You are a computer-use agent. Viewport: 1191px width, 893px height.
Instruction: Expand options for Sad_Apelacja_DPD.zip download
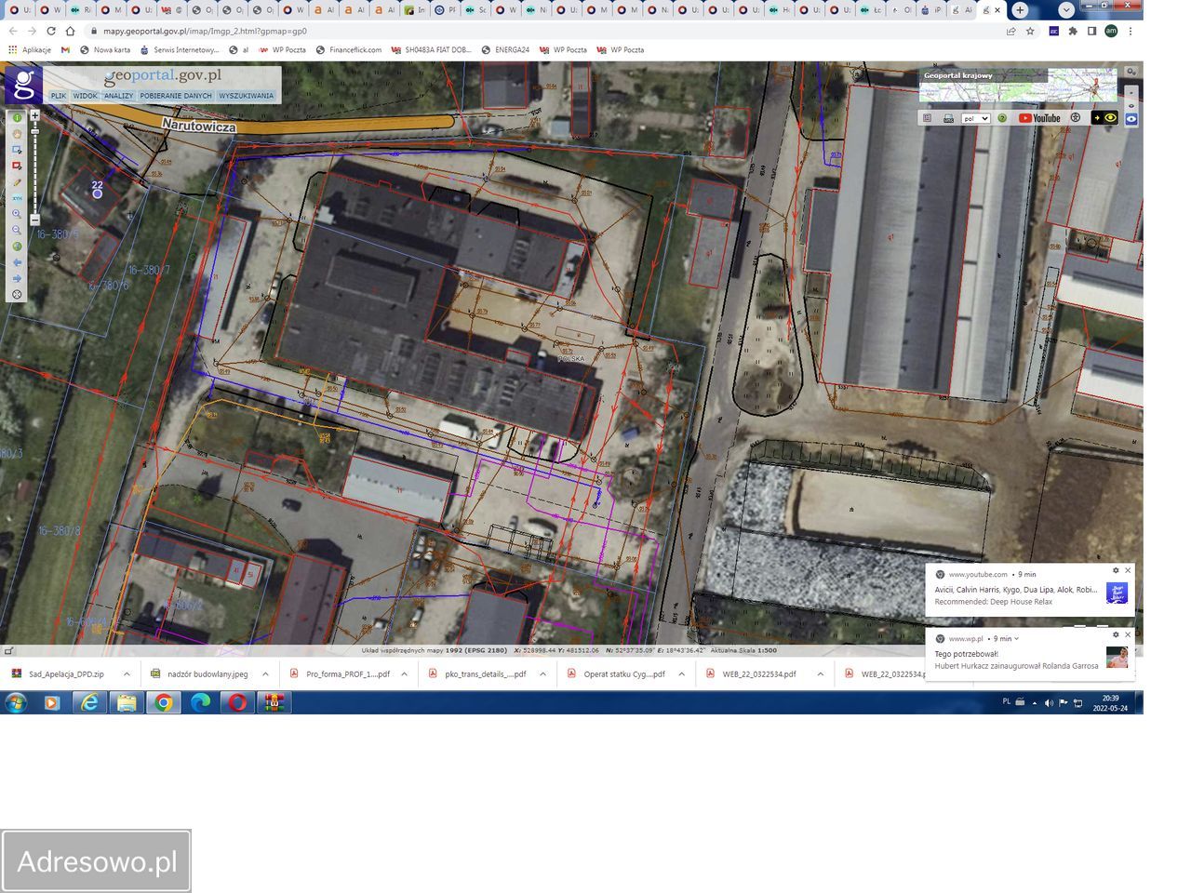127,674
